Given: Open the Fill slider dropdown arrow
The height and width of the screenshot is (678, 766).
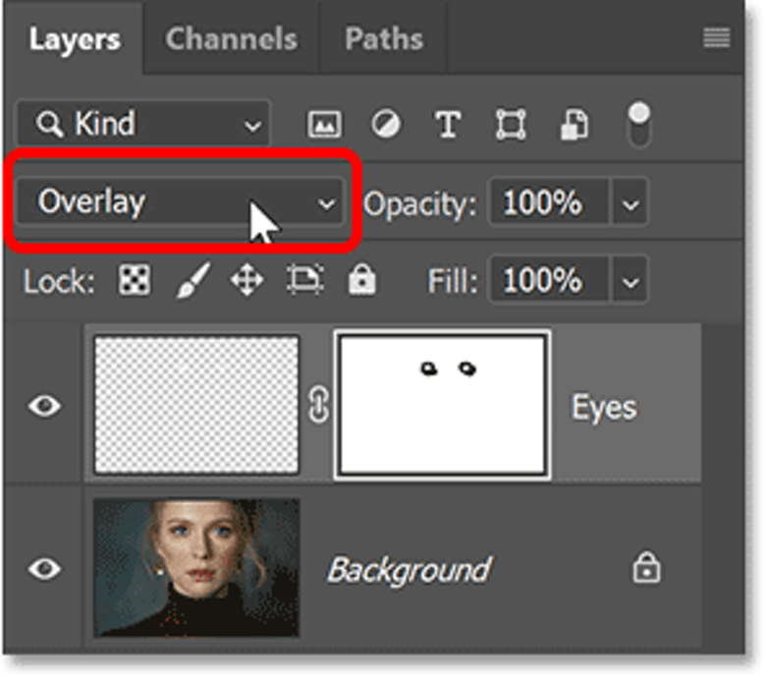Looking at the screenshot, I should tap(630, 281).
